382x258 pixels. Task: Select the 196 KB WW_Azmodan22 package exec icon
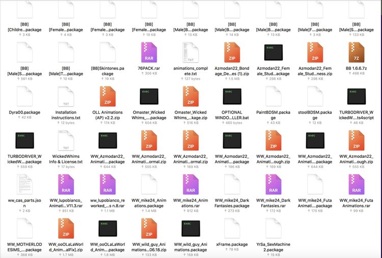pos(232,140)
